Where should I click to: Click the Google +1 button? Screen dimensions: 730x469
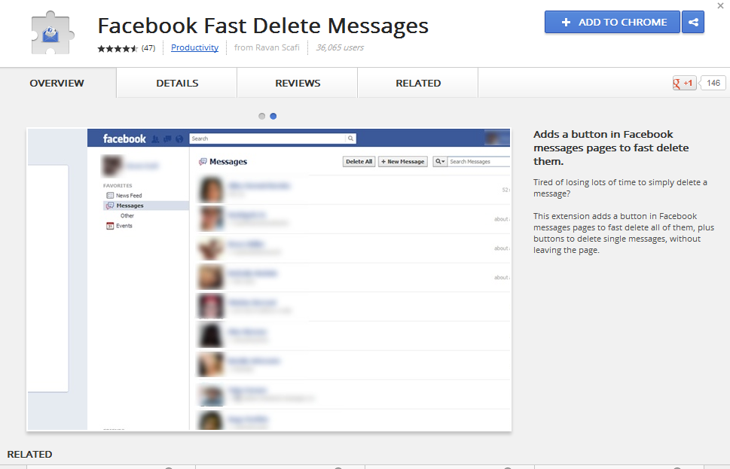[x=684, y=84]
